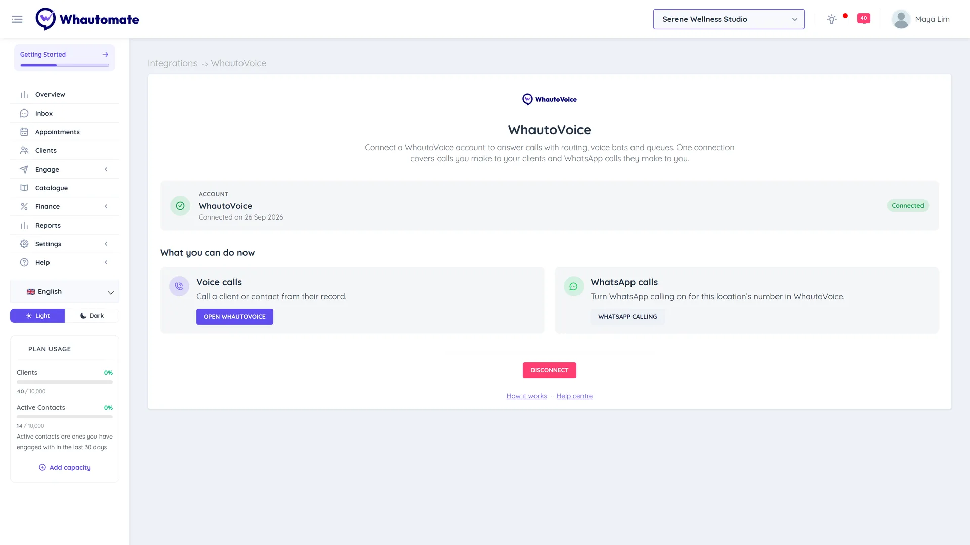Click the Settings gear icon
The height and width of the screenshot is (545, 970).
pyautogui.click(x=24, y=244)
